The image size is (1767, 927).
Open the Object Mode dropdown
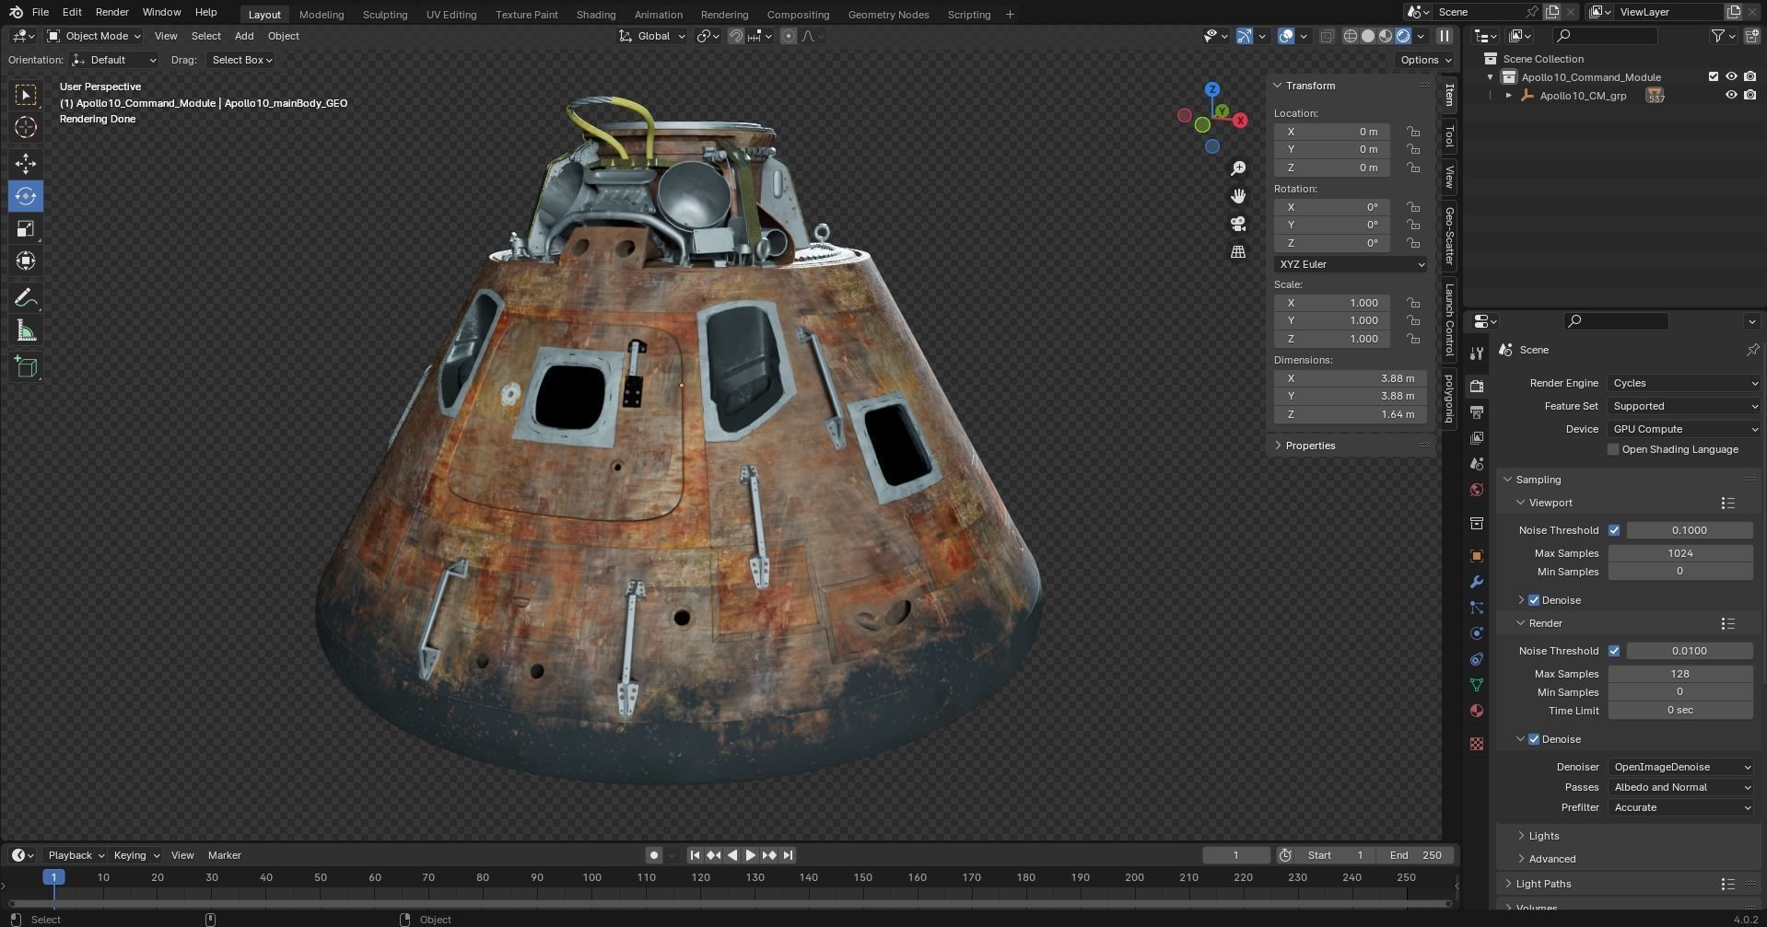(94, 36)
